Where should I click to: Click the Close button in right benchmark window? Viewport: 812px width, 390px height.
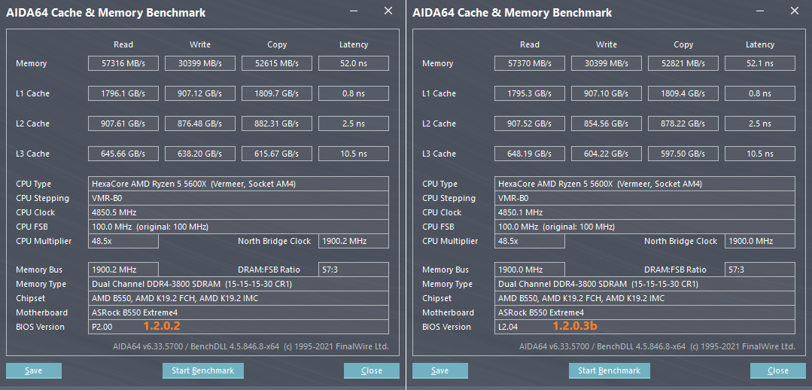coord(778,370)
